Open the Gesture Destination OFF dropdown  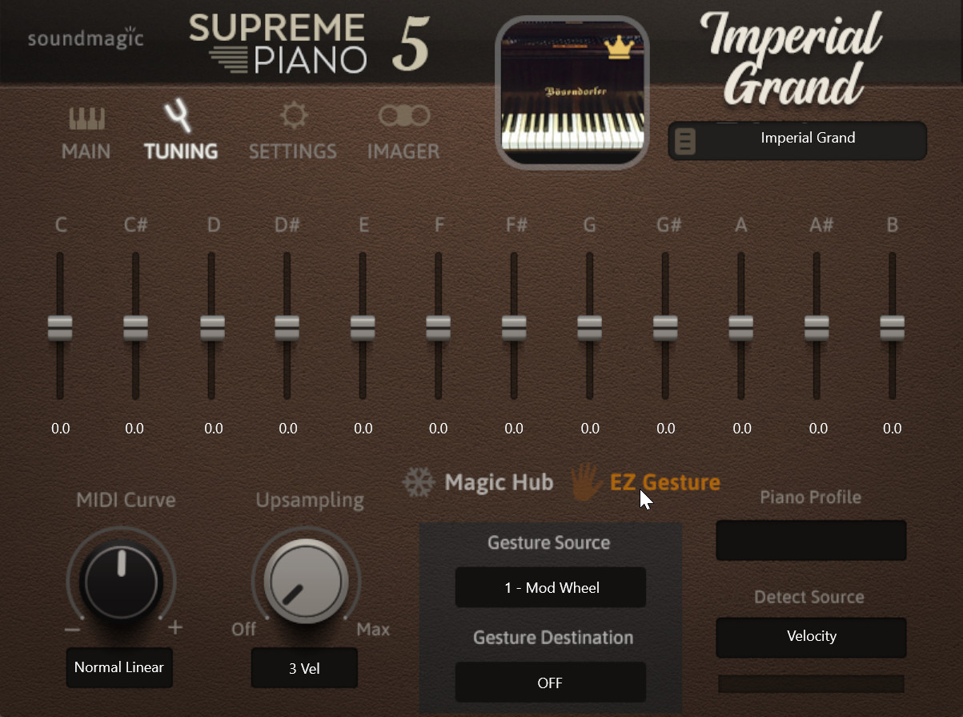pyautogui.click(x=551, y=683)
